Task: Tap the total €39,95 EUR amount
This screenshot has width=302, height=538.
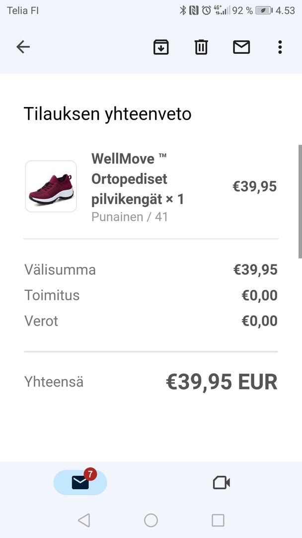Action: tap(221, 382)
